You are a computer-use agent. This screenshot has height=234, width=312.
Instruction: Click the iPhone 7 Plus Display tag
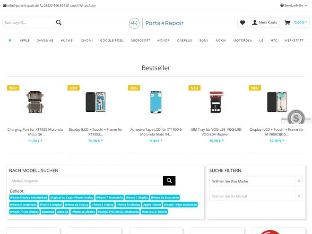pos(25,212)
